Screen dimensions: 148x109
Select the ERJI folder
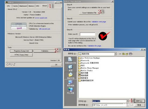[x=82, y=66]
